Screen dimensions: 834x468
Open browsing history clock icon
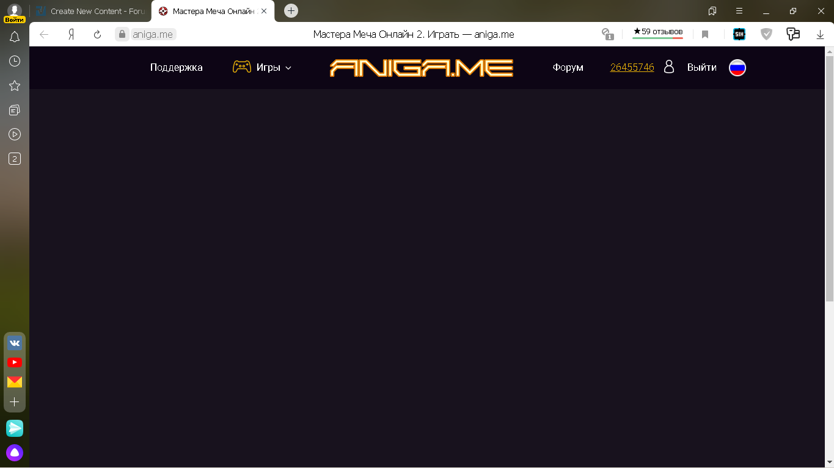point(15,61)
